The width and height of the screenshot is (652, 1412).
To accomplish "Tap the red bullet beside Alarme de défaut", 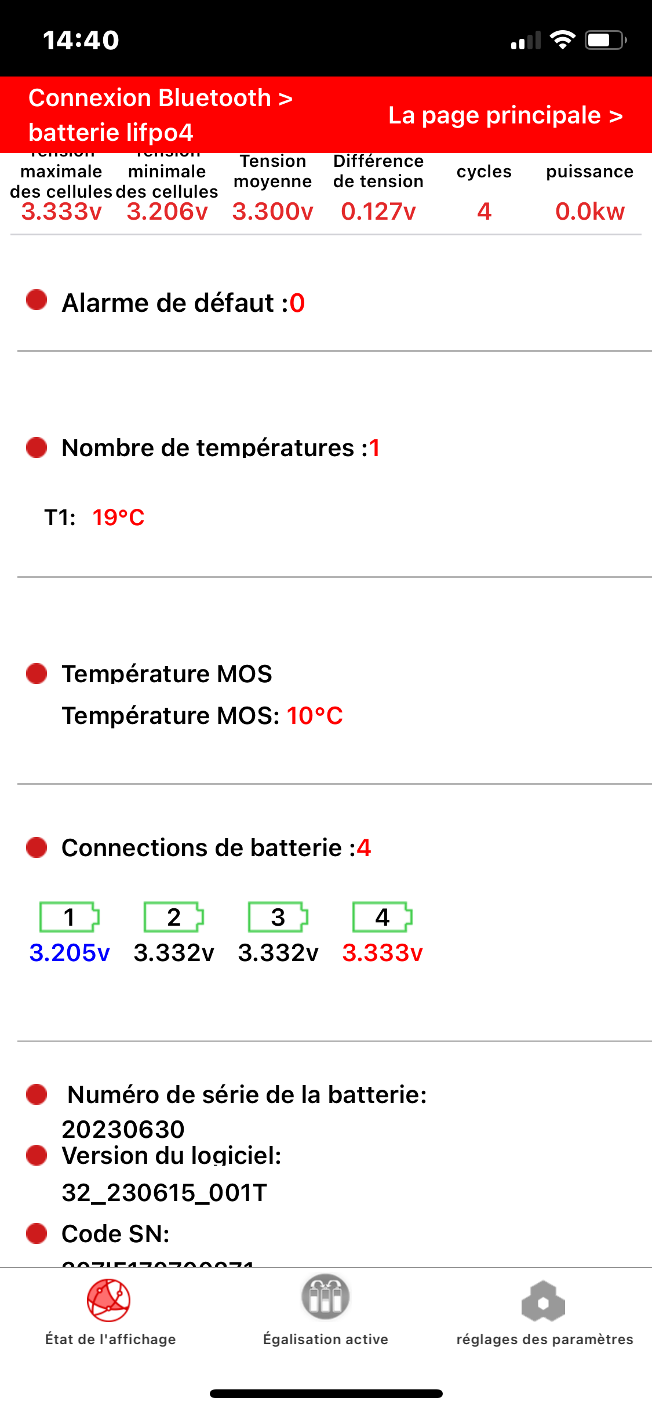I will pyautogui.click(x=37, y=300).
